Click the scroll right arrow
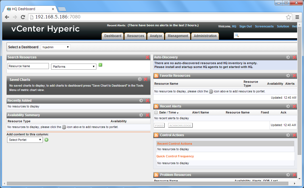The width and height of the screenshot is (304, 188). (x=294, y=183)
